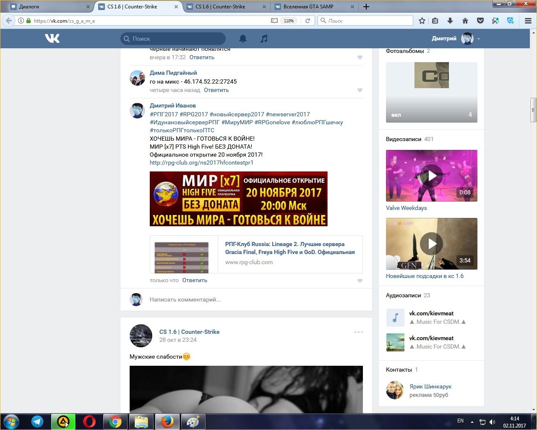537x430 pixels.
Task: Open the three-dots menu on CS 1.6 post
Action: (358, 332)
